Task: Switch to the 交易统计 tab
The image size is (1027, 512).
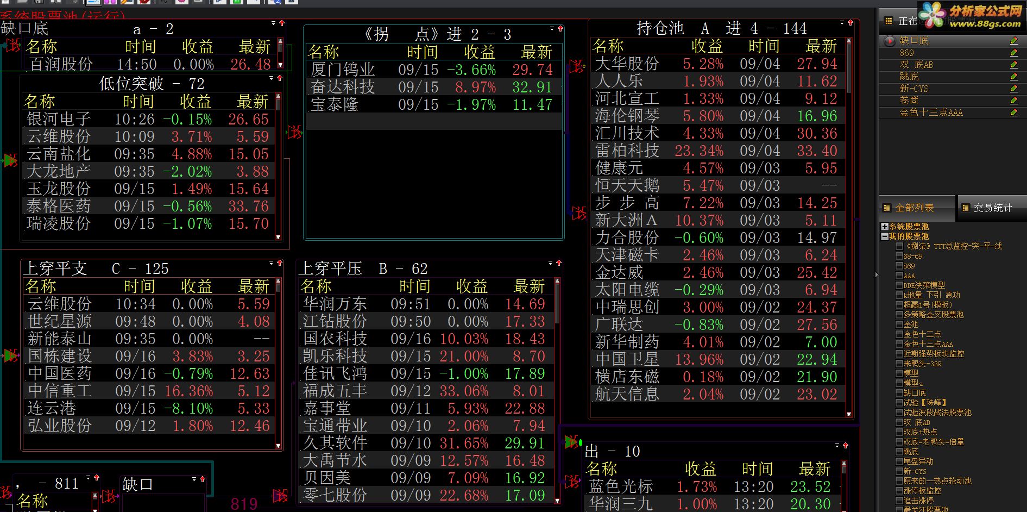Action: tap(992, 208)
